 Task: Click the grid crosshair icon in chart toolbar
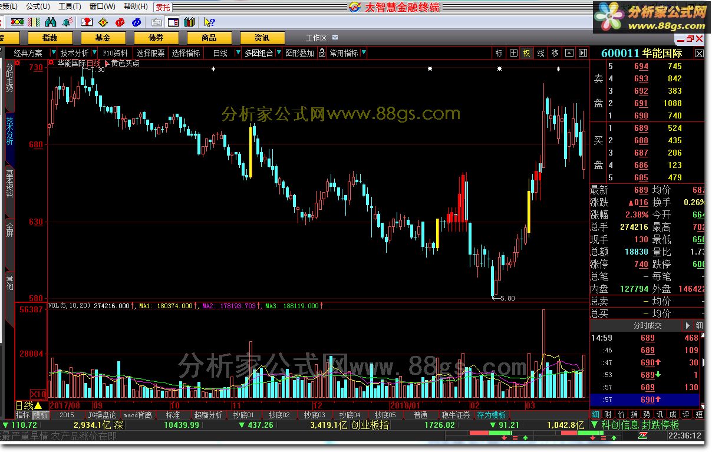tap(513, 53)
